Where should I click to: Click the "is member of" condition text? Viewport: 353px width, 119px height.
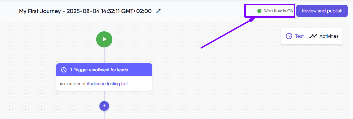[73, 83]
